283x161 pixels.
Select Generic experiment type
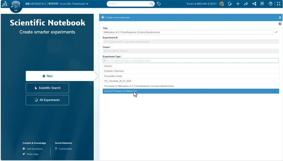(x=191, y=66)
